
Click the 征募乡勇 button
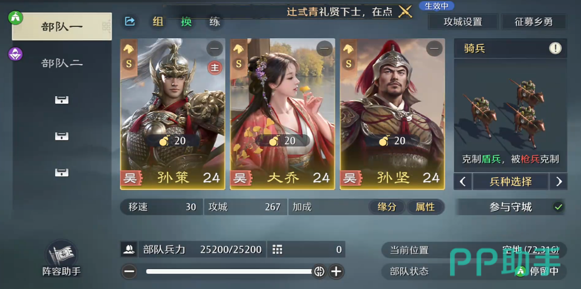[533, 22]
